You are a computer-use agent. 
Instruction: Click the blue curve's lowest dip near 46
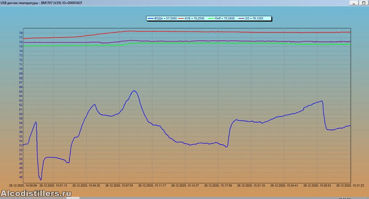[41, 179]
